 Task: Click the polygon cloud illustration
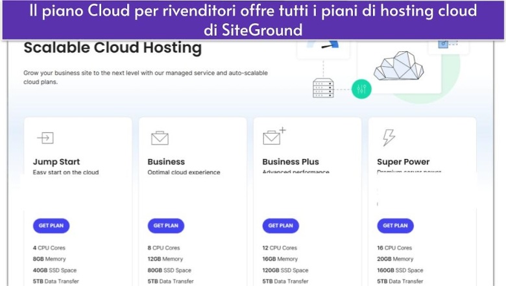click(399, 66)
